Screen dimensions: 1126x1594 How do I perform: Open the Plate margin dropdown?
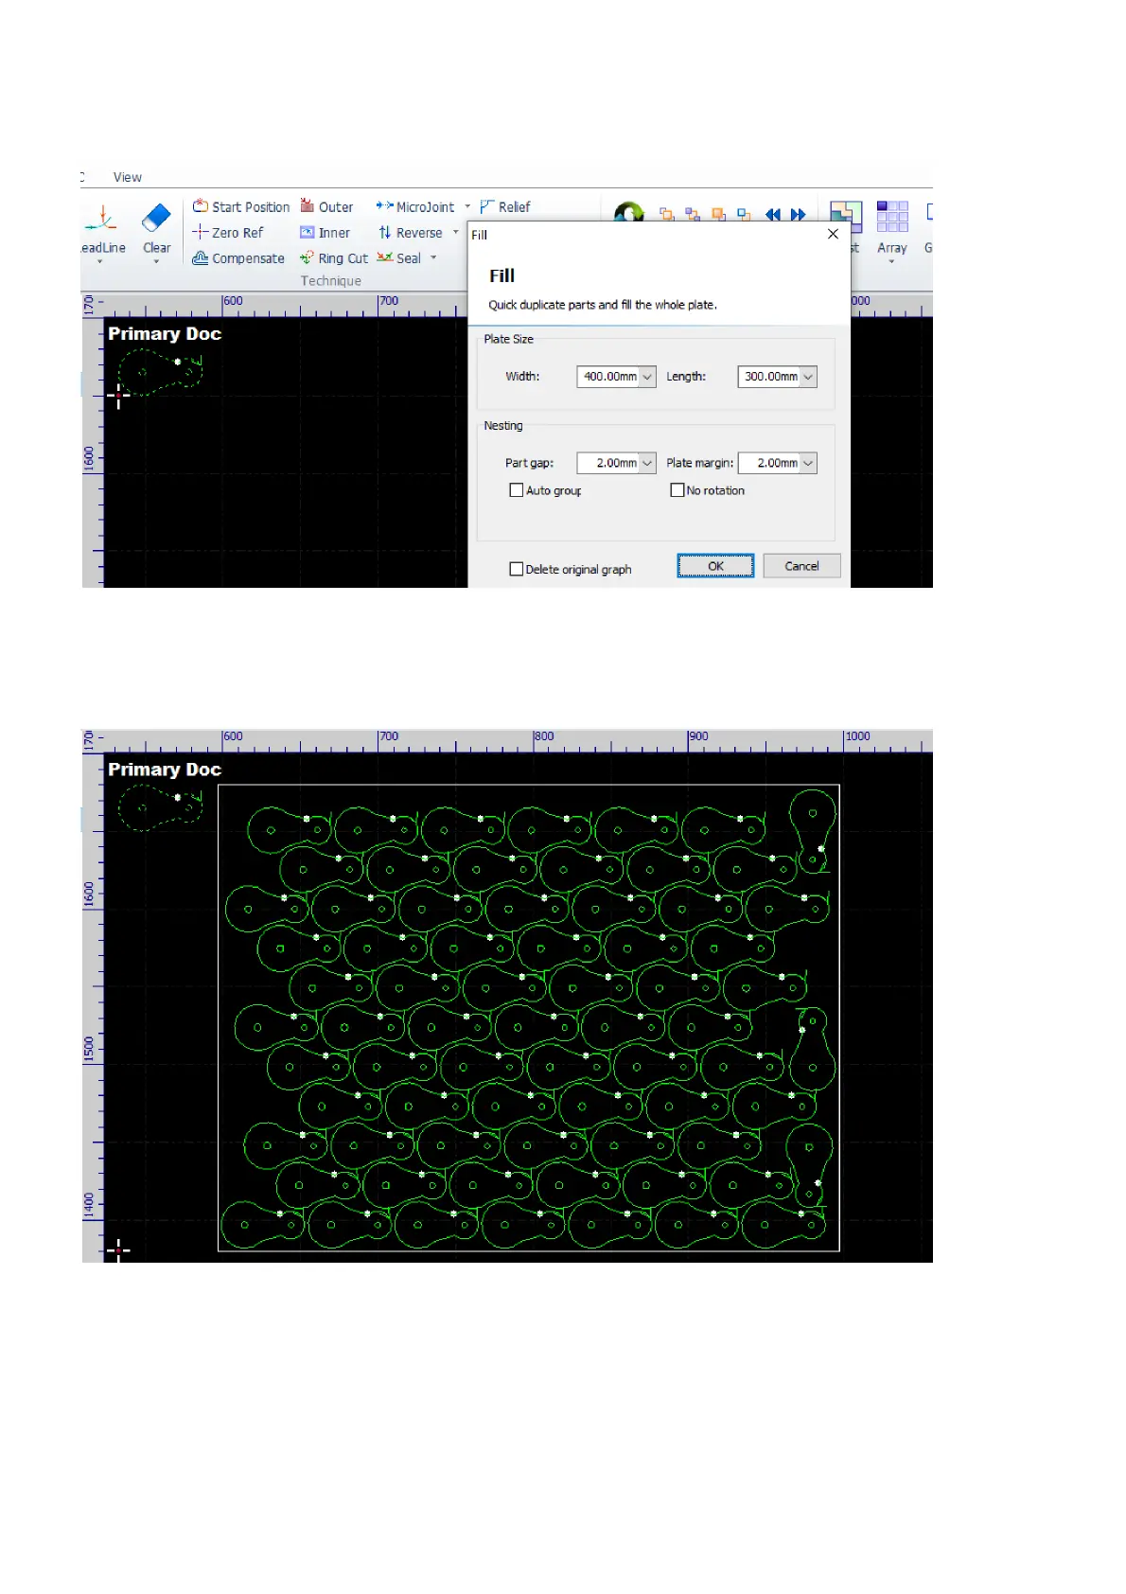click(808, 463)
